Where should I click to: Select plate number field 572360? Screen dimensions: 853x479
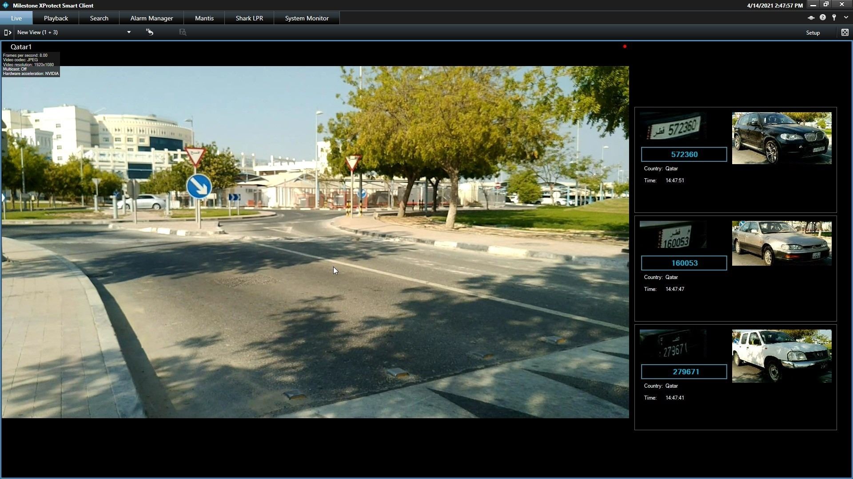pos(684,154)
